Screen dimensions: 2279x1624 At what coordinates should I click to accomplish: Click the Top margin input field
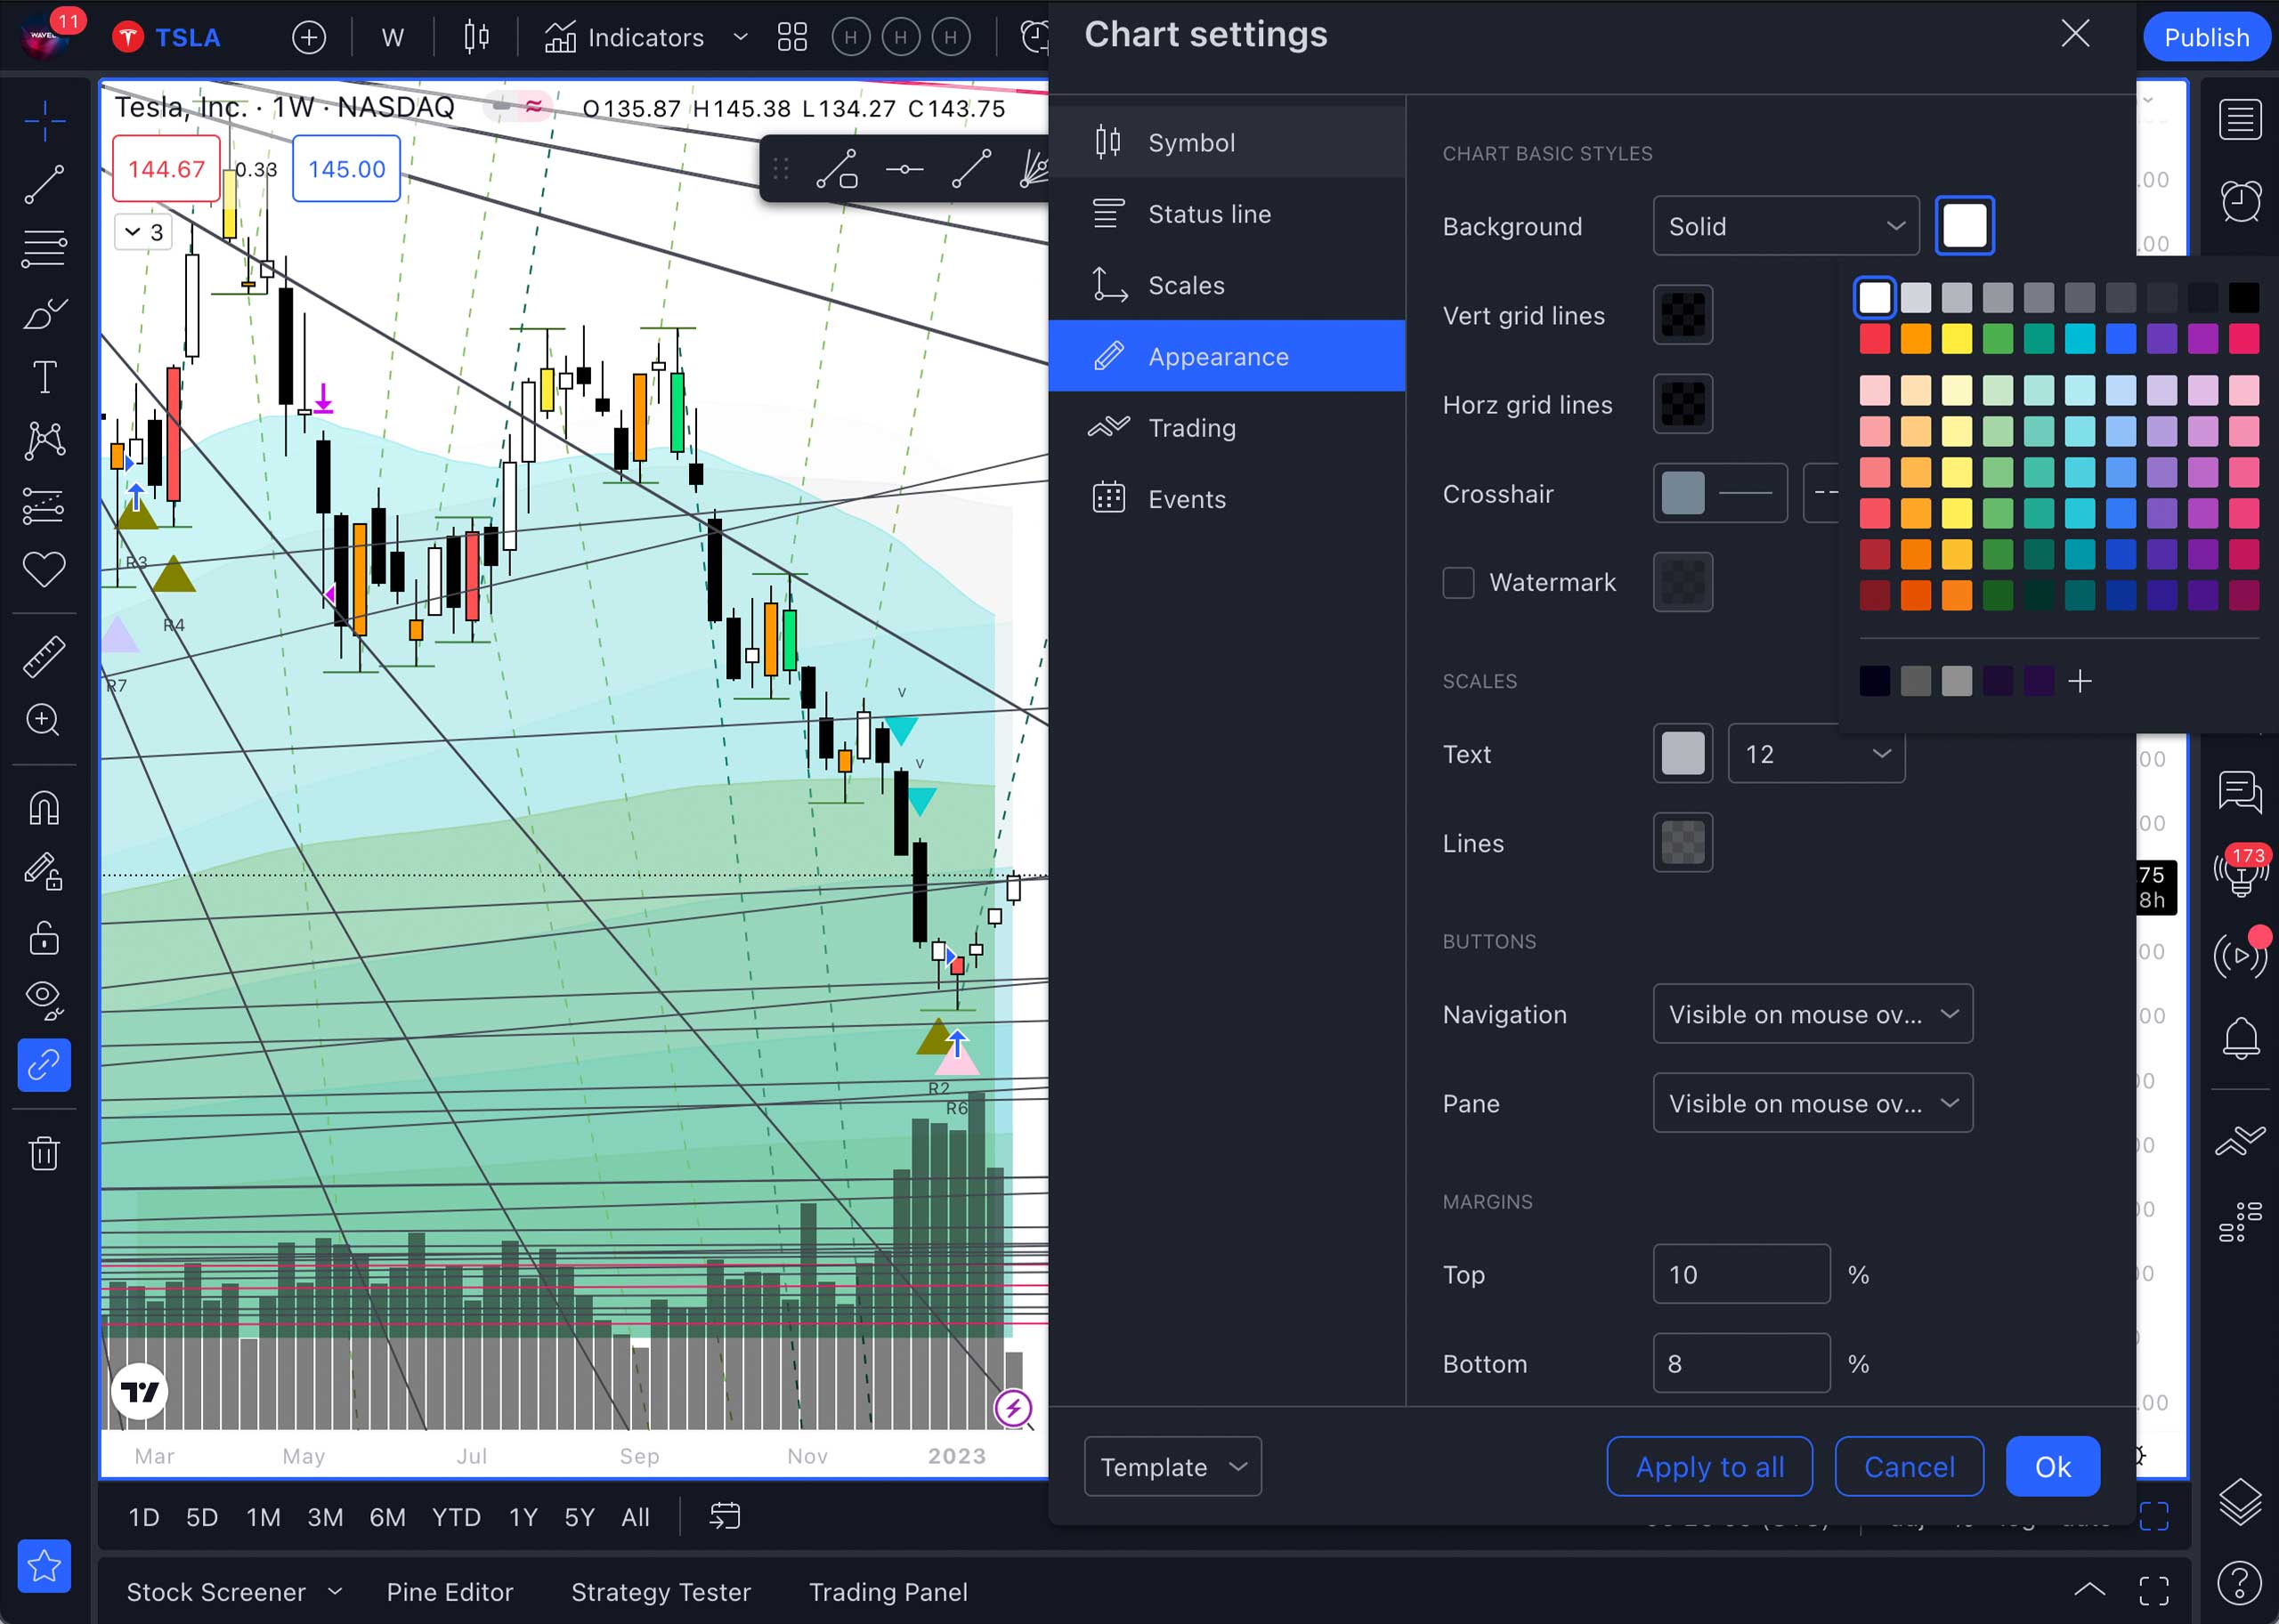click(1742, 1274)
